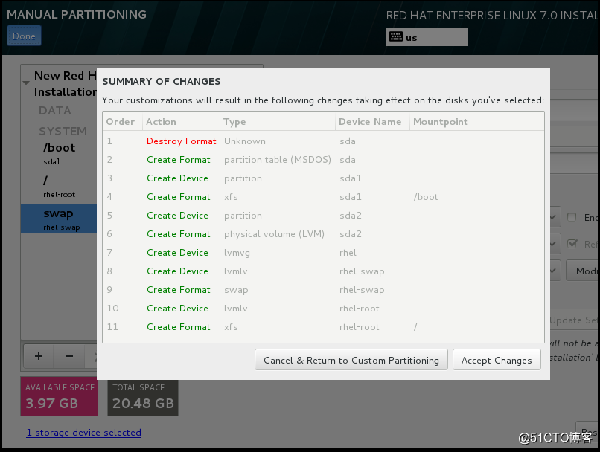Select row 8 Create Device rhel-swap
Image resolution: width=600 pixels, height=452 pixels.
click(323, 271)
